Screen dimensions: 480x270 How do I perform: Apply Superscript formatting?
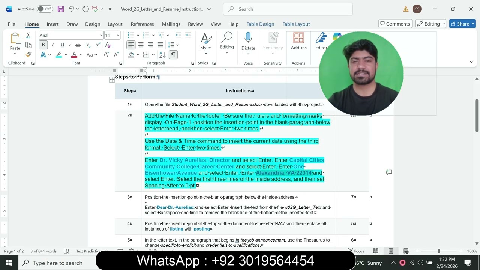pos(98,45)
